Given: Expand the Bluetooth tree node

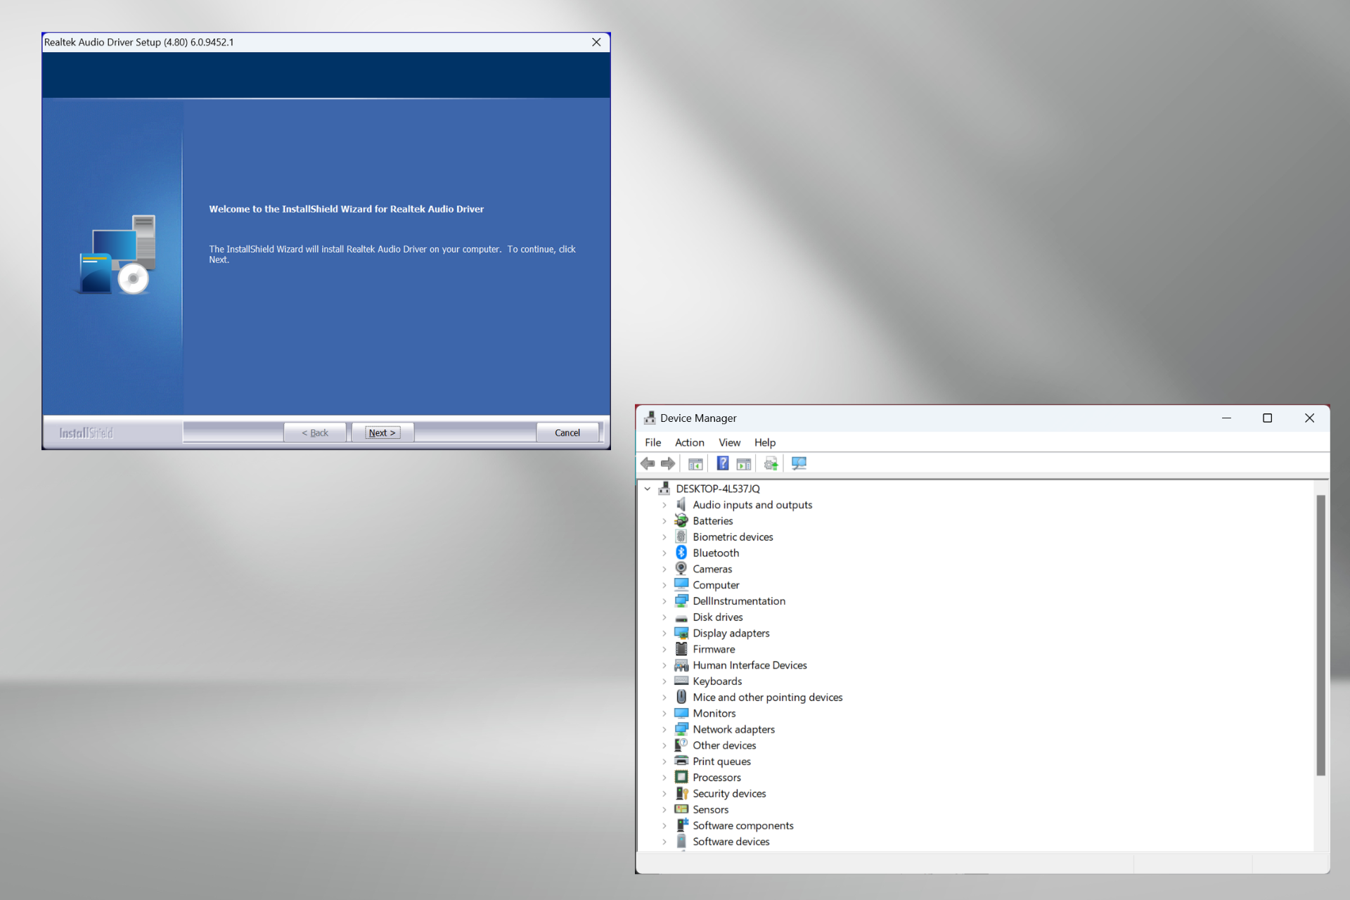Looking at the screenshot, I should tap(664, 553).
